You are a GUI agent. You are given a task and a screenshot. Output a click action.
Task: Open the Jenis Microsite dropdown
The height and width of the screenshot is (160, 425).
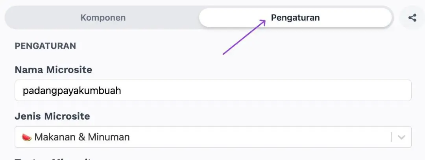point(213,137)
